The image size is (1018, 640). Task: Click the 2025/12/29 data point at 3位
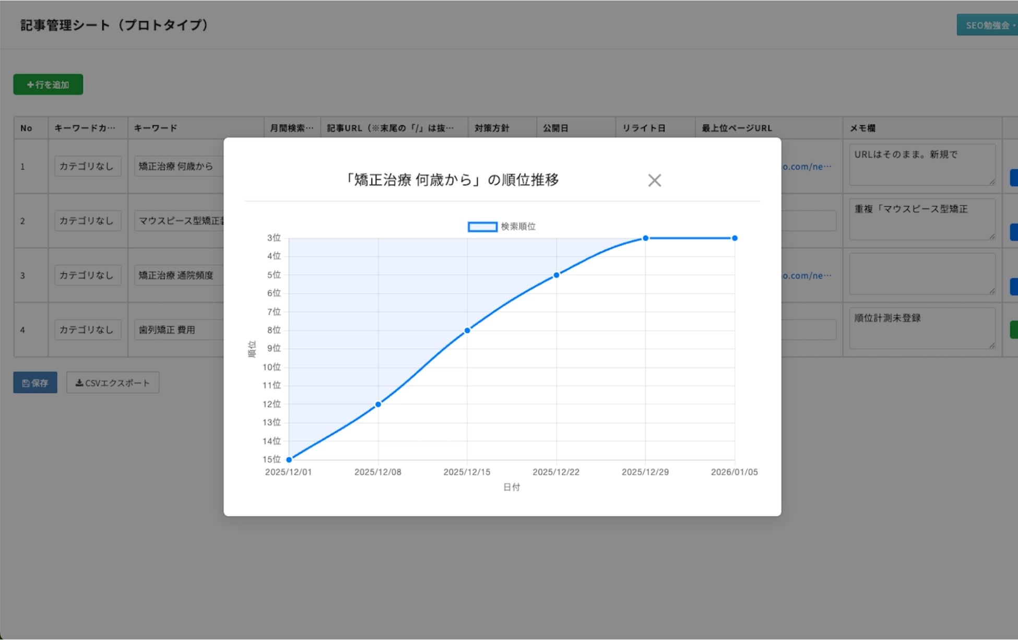646,238
